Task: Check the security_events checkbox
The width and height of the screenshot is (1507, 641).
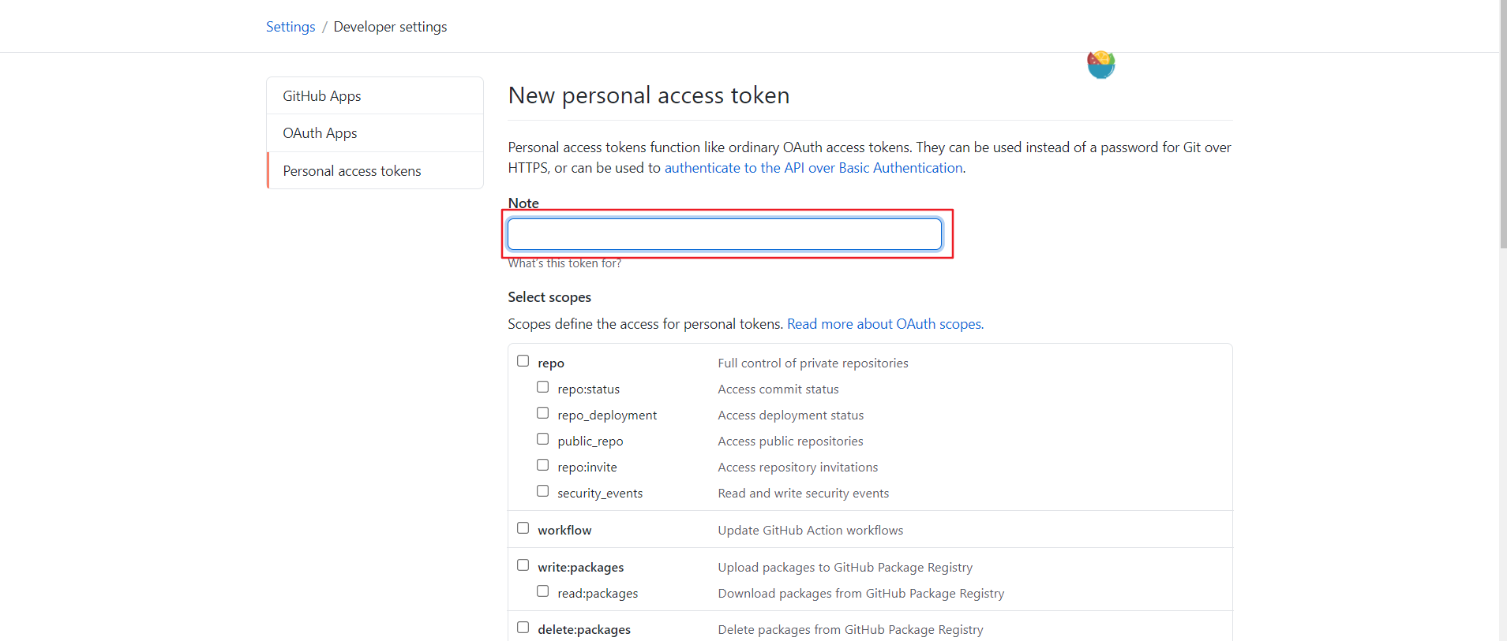Action: (x=542, y=491)
